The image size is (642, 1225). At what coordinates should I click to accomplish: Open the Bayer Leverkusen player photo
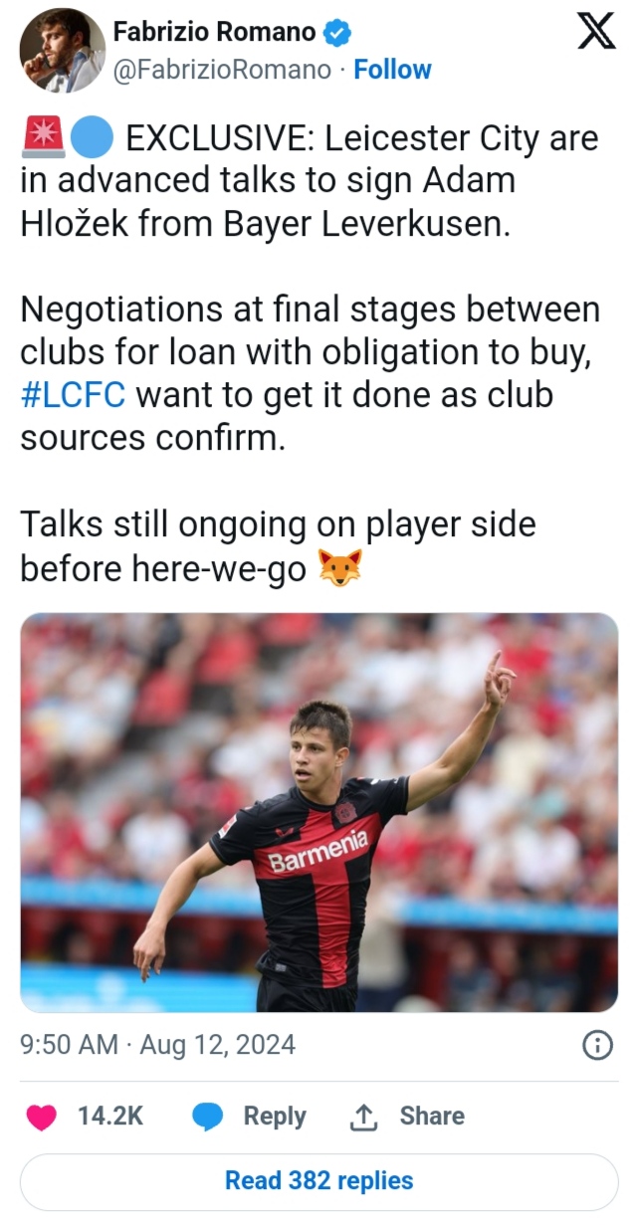(x=319, y=812)
